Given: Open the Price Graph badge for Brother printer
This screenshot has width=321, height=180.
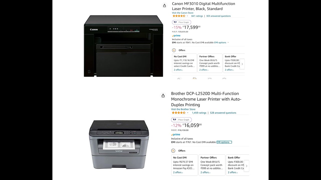Looking at the screenshot, I should point(181,120).
